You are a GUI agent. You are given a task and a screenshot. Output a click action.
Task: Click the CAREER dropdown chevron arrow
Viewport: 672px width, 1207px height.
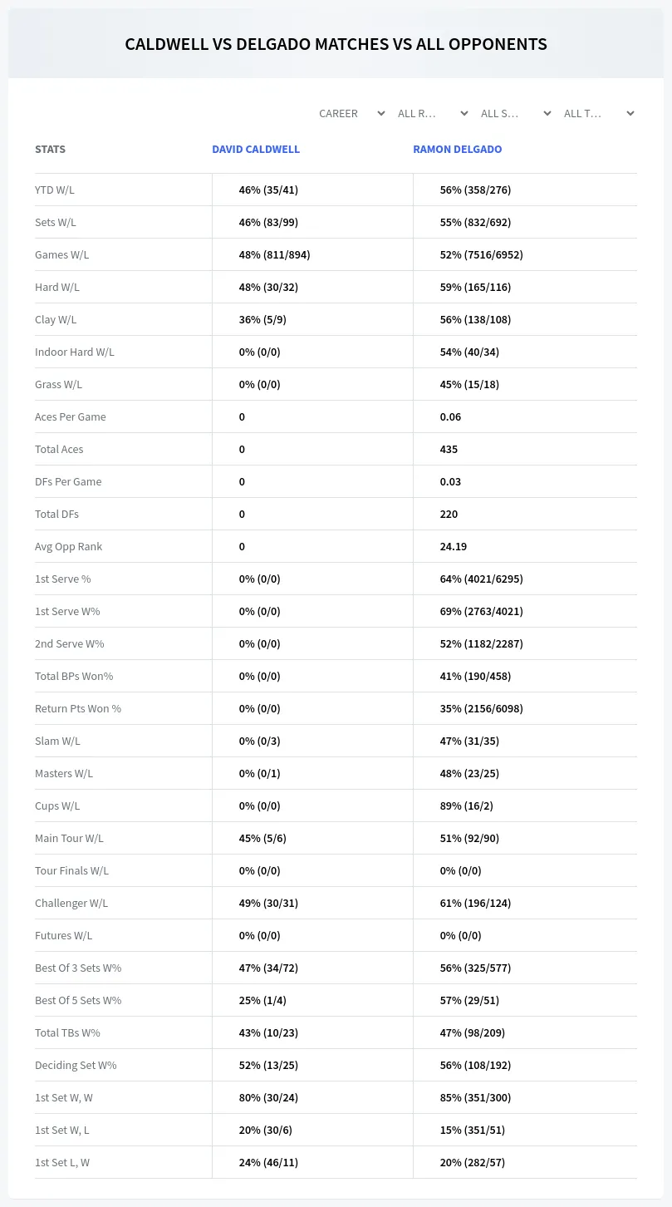coord(381,113)
